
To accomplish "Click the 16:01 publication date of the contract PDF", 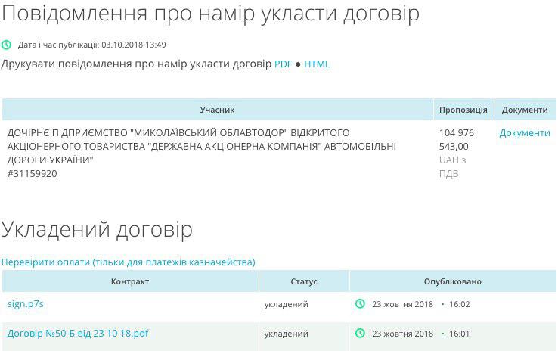I will pyautogui.click(x=459, y=334).
